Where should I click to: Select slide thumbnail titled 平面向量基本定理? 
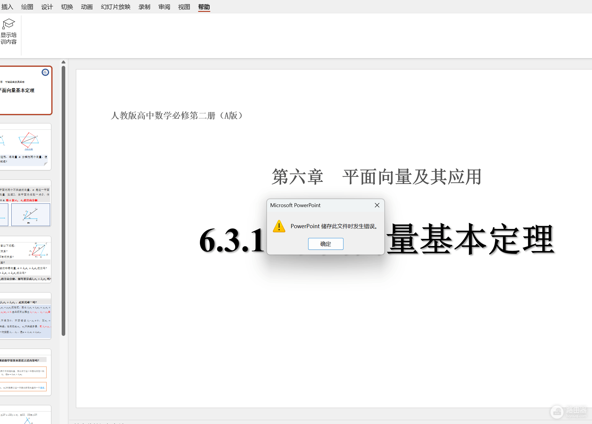tap(26, 90)
